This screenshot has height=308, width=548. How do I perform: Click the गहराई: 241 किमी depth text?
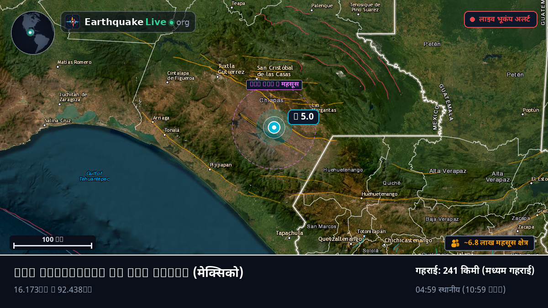coord(475,271)
